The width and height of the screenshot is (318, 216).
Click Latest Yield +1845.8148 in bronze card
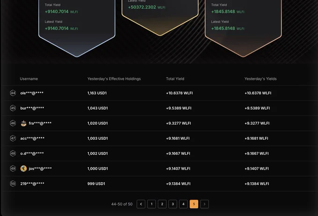point(228,29)
